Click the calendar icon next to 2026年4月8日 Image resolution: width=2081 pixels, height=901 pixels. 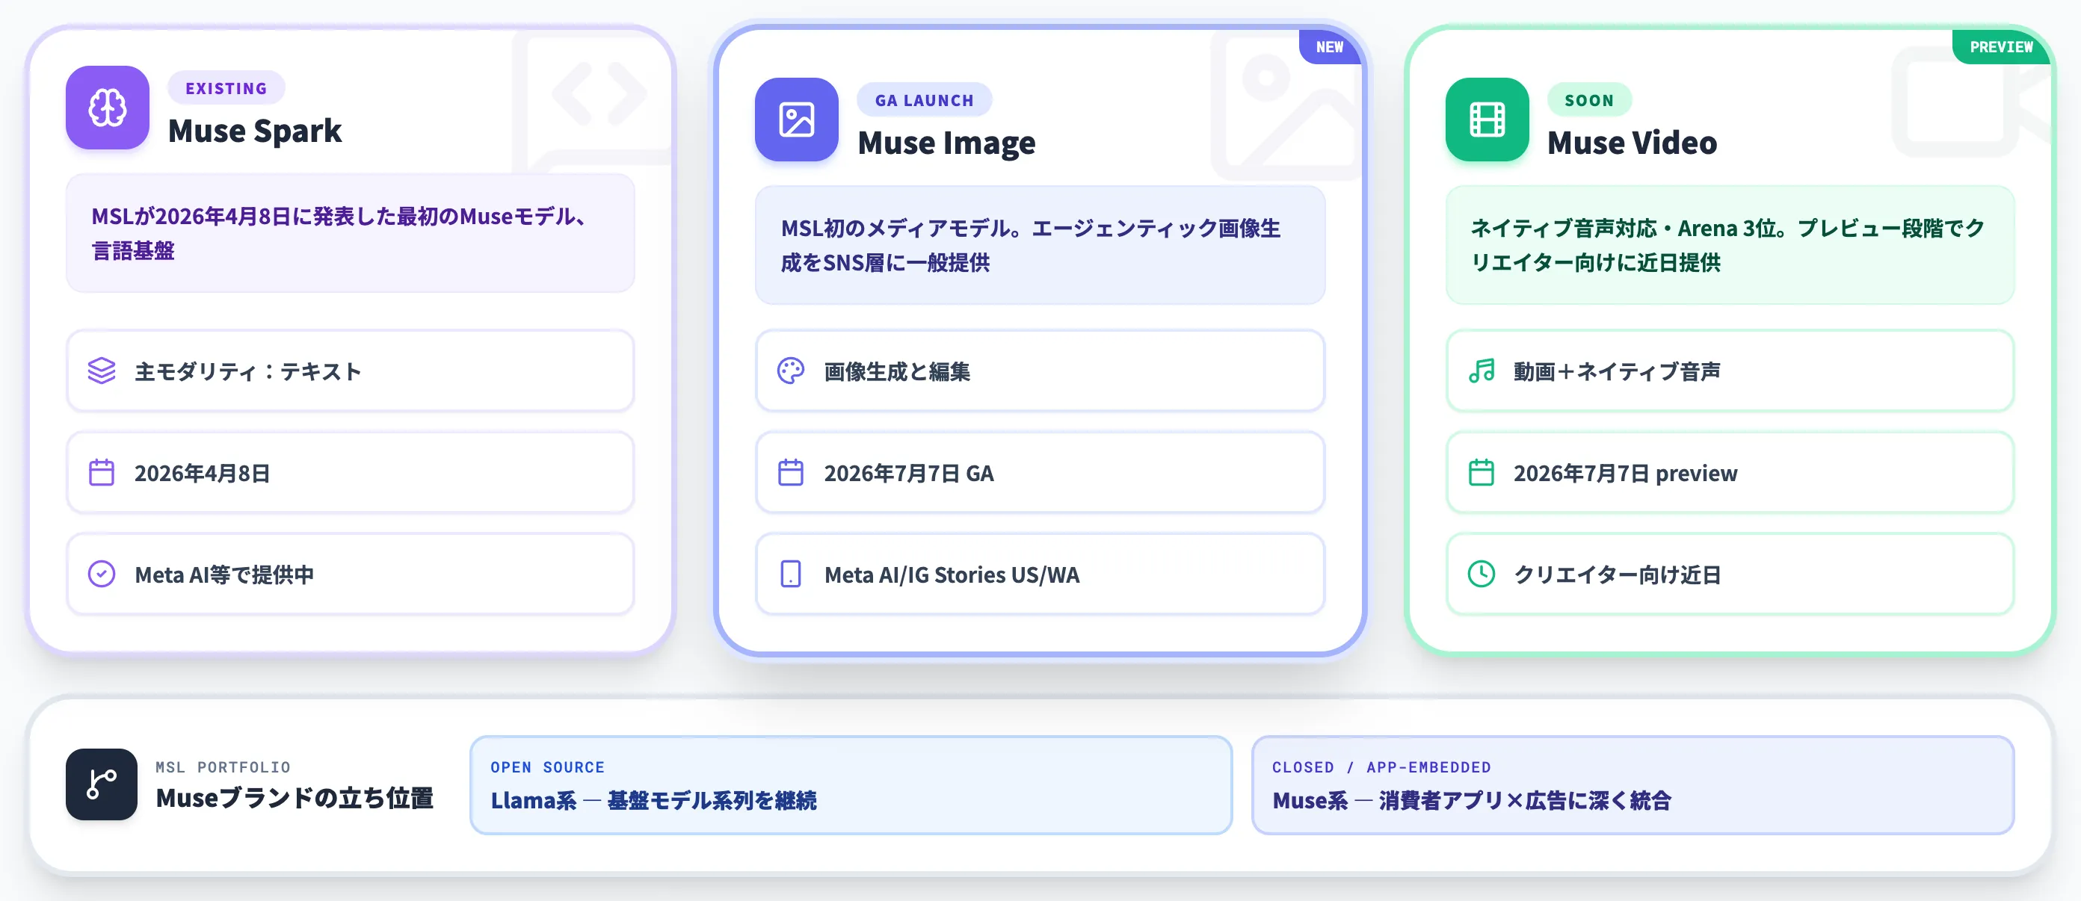pyautogui.click(x=102, y=473)
